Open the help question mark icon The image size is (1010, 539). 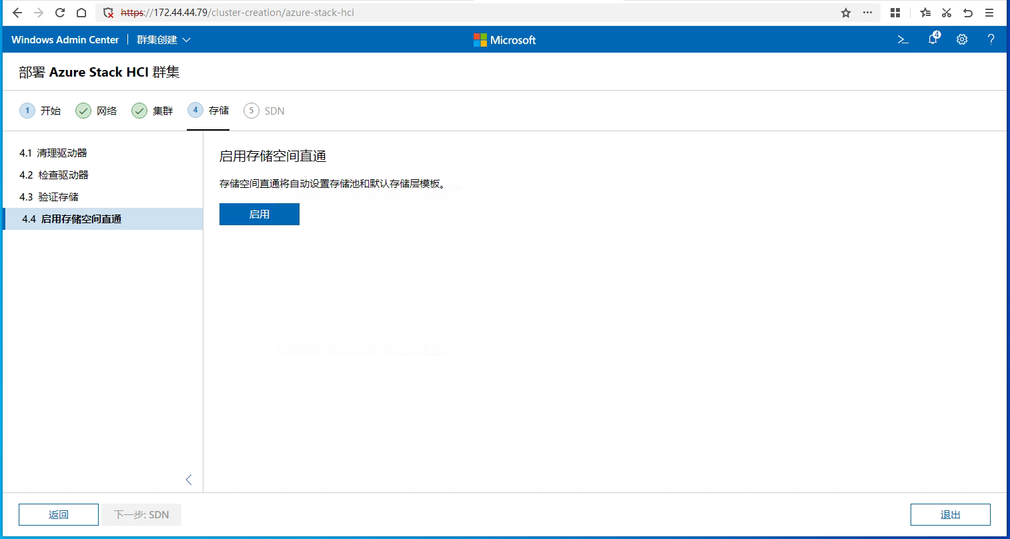(991, 40)
